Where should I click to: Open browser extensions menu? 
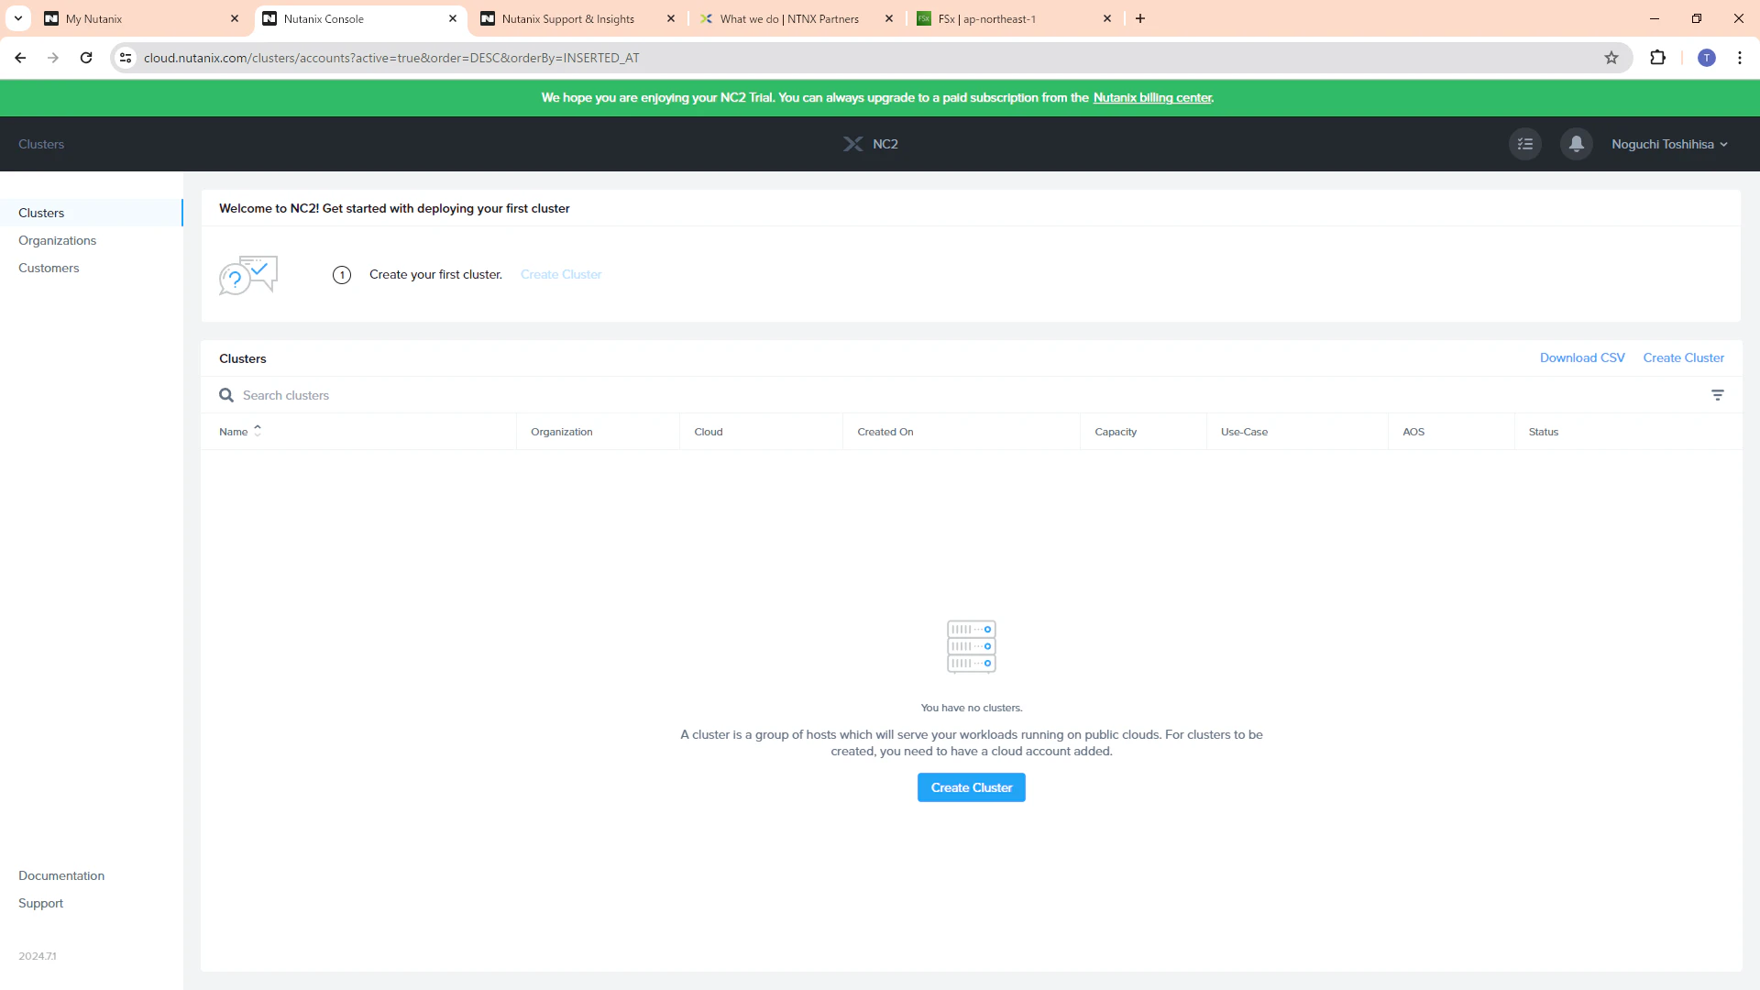pyautogui.click(x=1657, y=58)
